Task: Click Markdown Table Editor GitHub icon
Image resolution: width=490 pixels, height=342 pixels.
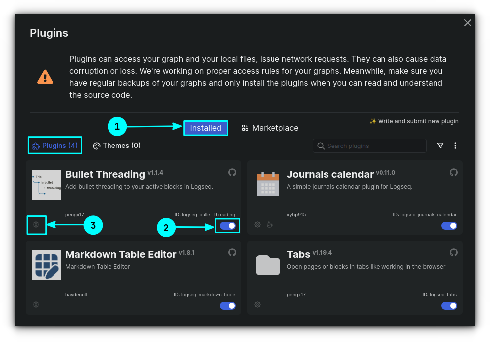Action: click(232, 252)
